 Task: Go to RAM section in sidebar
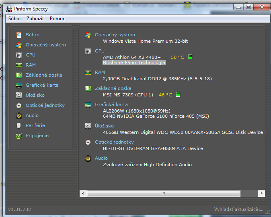31,65
